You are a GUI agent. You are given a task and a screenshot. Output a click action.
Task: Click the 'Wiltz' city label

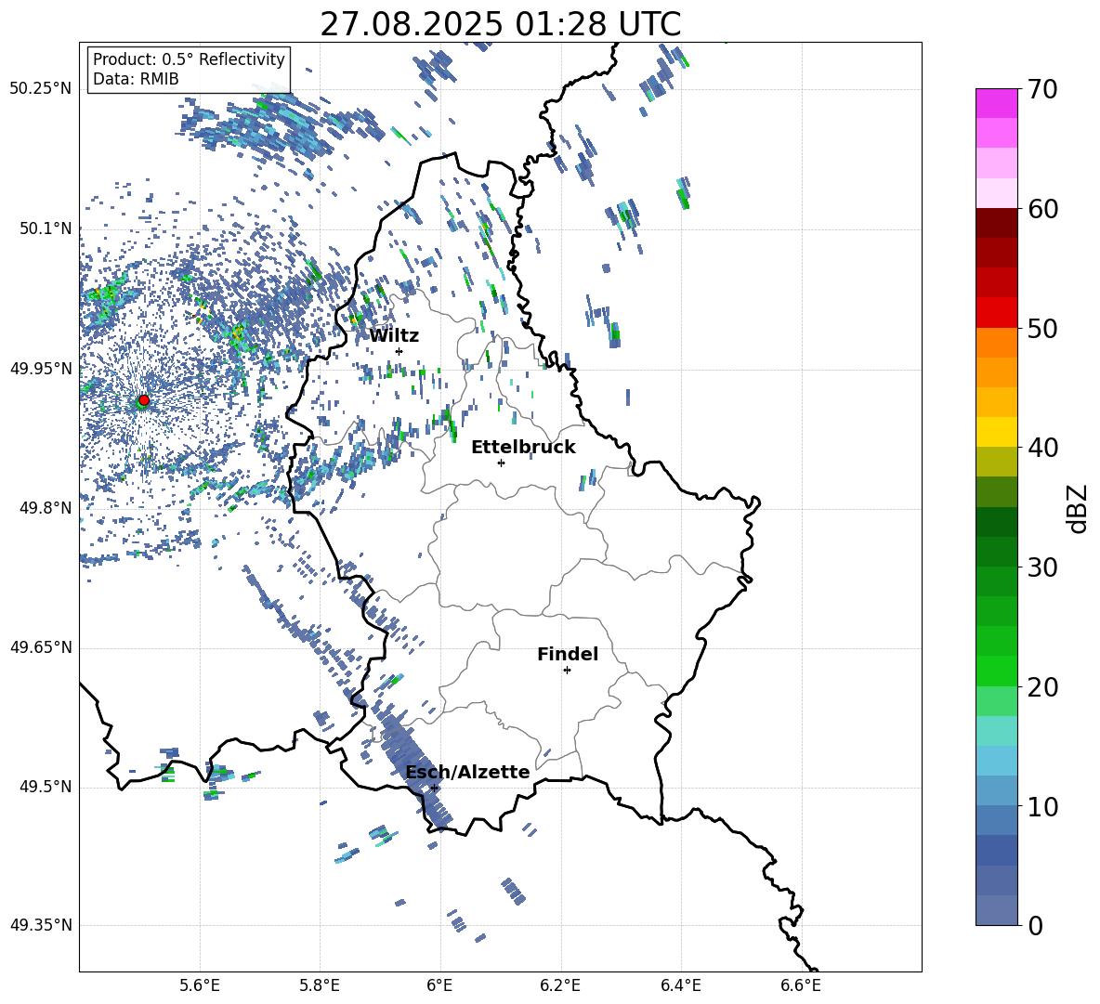(394, 336)
